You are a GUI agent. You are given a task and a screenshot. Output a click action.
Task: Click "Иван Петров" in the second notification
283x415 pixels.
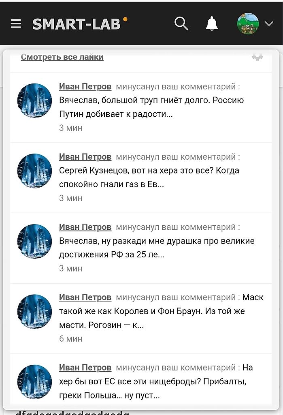pyautogui.click(x=85, y=156)
